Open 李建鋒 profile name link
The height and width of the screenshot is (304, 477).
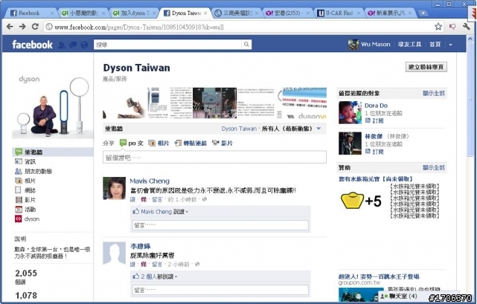[140, 246]
